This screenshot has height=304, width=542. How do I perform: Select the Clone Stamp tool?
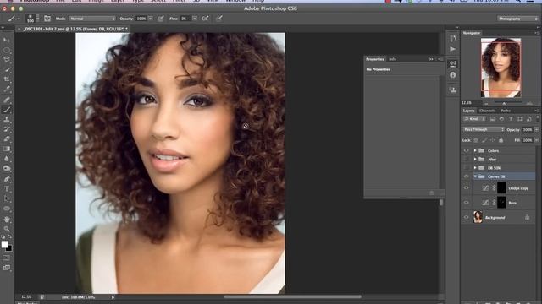coord(7,119)
